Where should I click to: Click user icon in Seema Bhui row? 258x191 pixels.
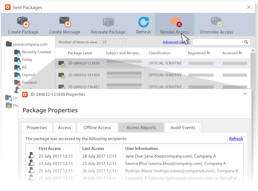pyautogui.click(x=31, y=163)
